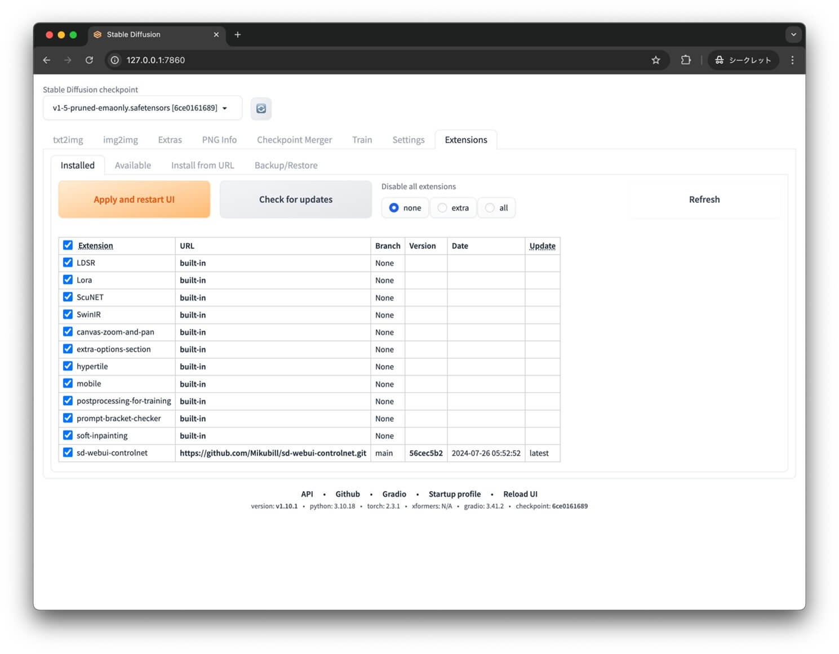Uncheck the canvas-zoom-and-pan checkbox
The height and width of the screenshot is (654, 839).
[68, 331]
